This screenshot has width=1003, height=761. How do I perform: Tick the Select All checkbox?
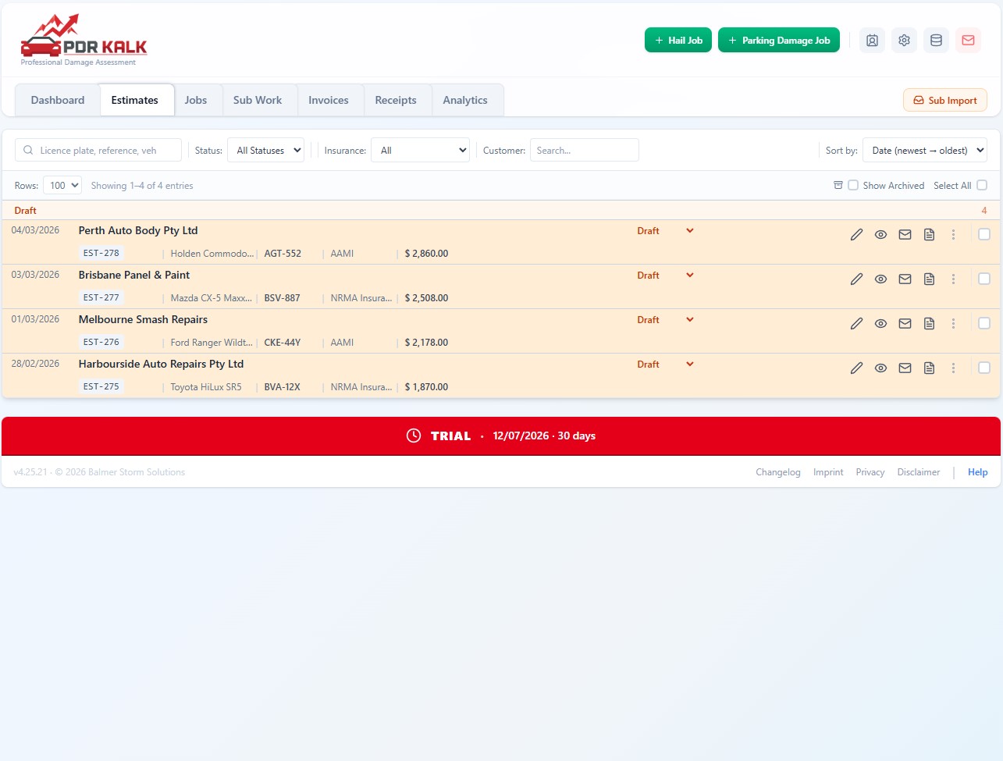tap(982, 186)
